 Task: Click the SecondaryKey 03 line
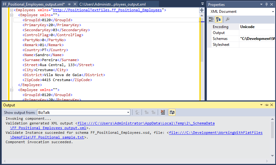tap(56, 30)
